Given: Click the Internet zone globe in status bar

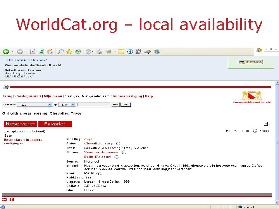Looking at the screenshot, I should 240,207.
